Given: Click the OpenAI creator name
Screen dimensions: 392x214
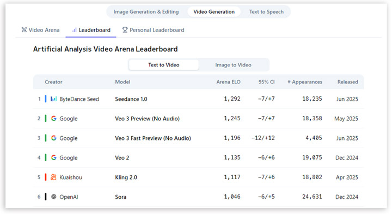Looking at the screenshot, I should coord(69,197).
